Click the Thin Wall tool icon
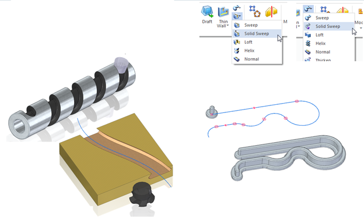The height and width of the screenshot is (219, 364). (x=223, y=12)
